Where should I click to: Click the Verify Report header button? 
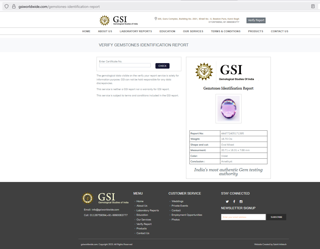point(256,20)
